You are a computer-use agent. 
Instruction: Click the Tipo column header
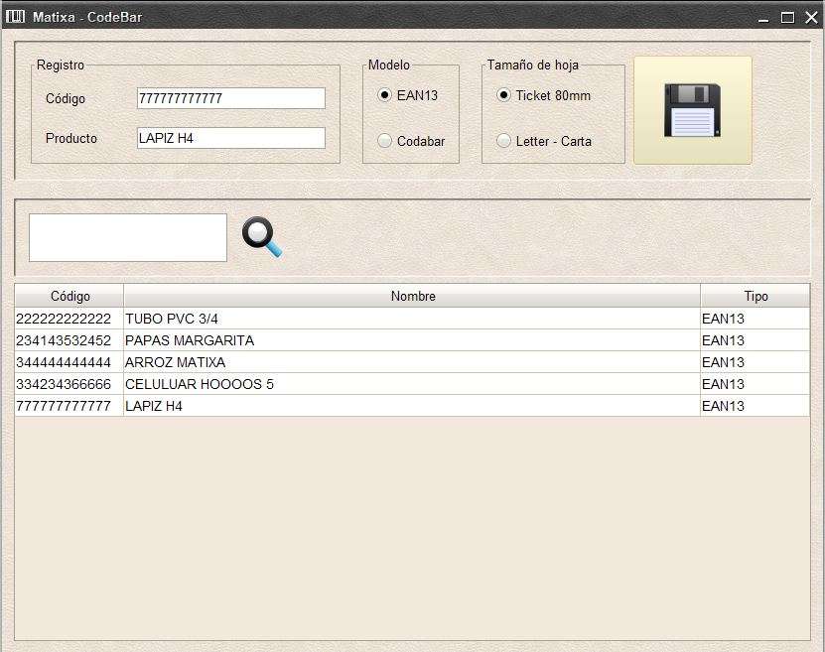point(756,296)
